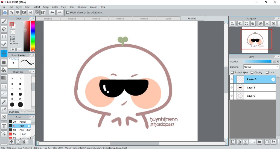Viewport: 280px width, 149px height.
Task: Select the Fill rectangle tool
Action: click(x=4, y=62)
